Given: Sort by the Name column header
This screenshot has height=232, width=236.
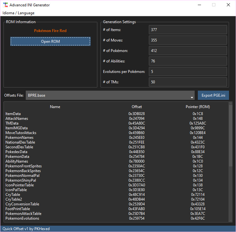Looking at the screenshot, I should (x=55, y=107).
